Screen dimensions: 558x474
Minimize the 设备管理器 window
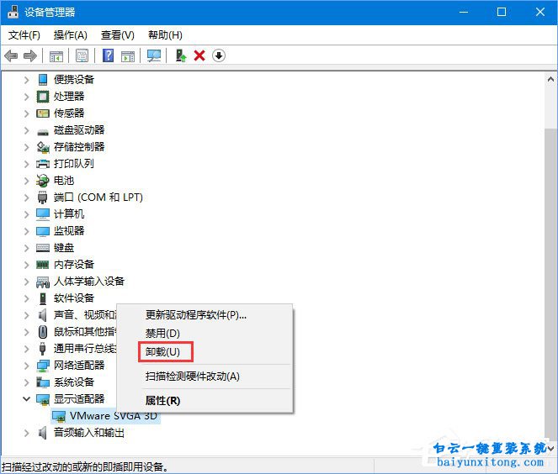tap(464, 12)
